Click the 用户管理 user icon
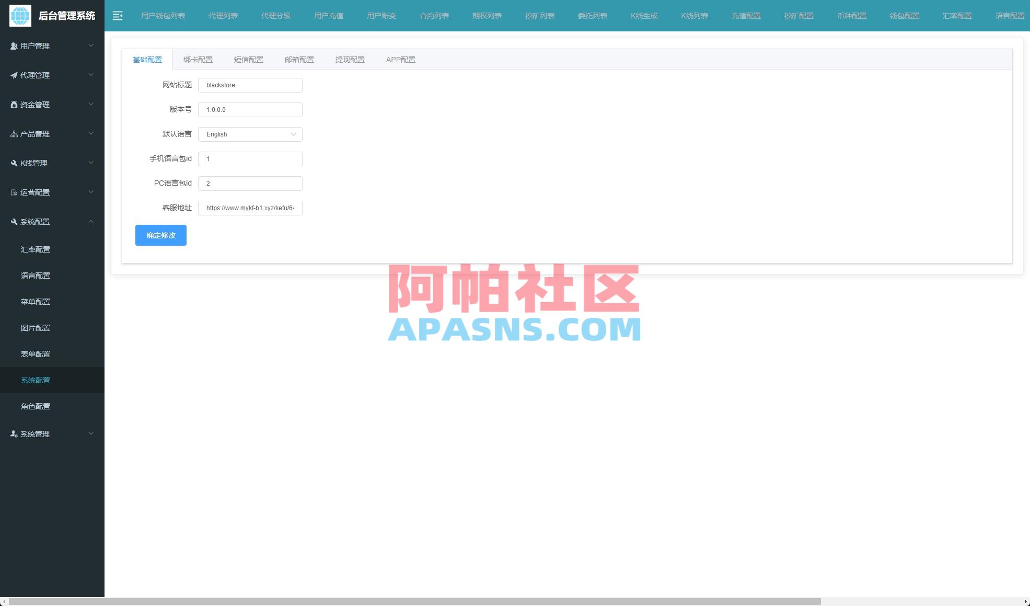 [13, 45]
